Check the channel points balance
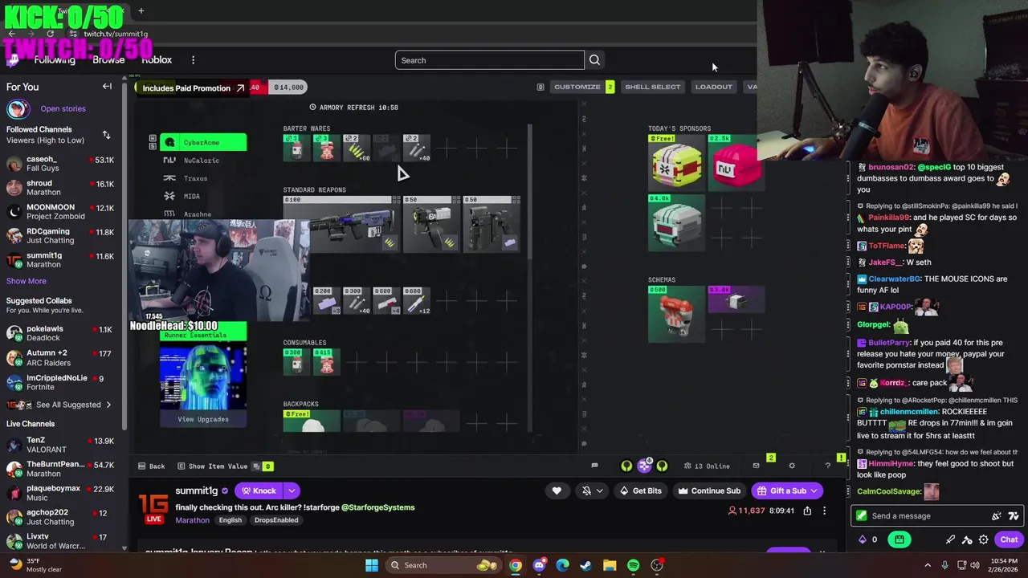 [868, 539]
